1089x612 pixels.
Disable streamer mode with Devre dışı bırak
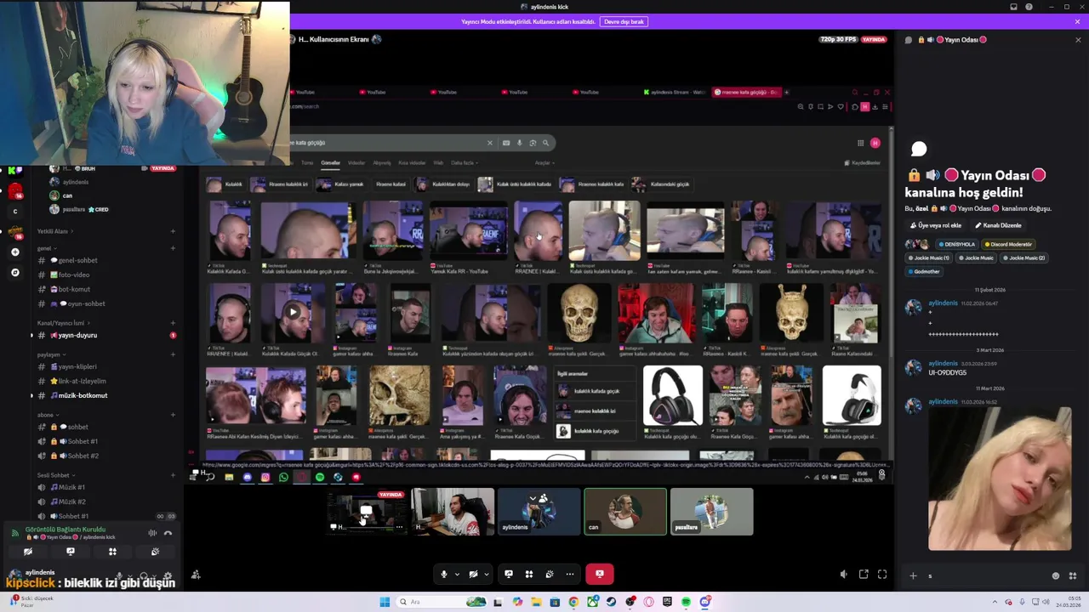click(x=624, y=21)
